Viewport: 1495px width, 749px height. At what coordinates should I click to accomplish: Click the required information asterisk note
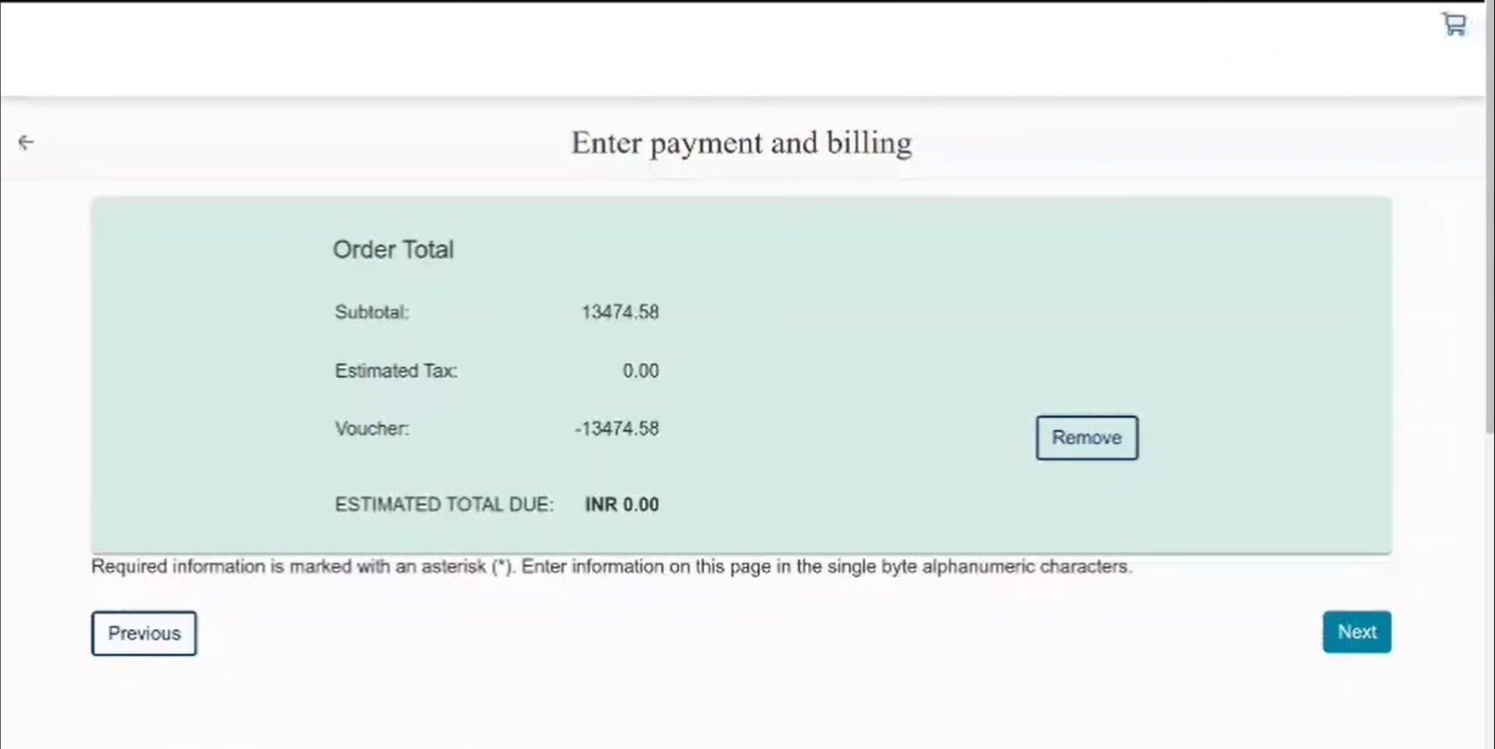click(x=611, y=566)
